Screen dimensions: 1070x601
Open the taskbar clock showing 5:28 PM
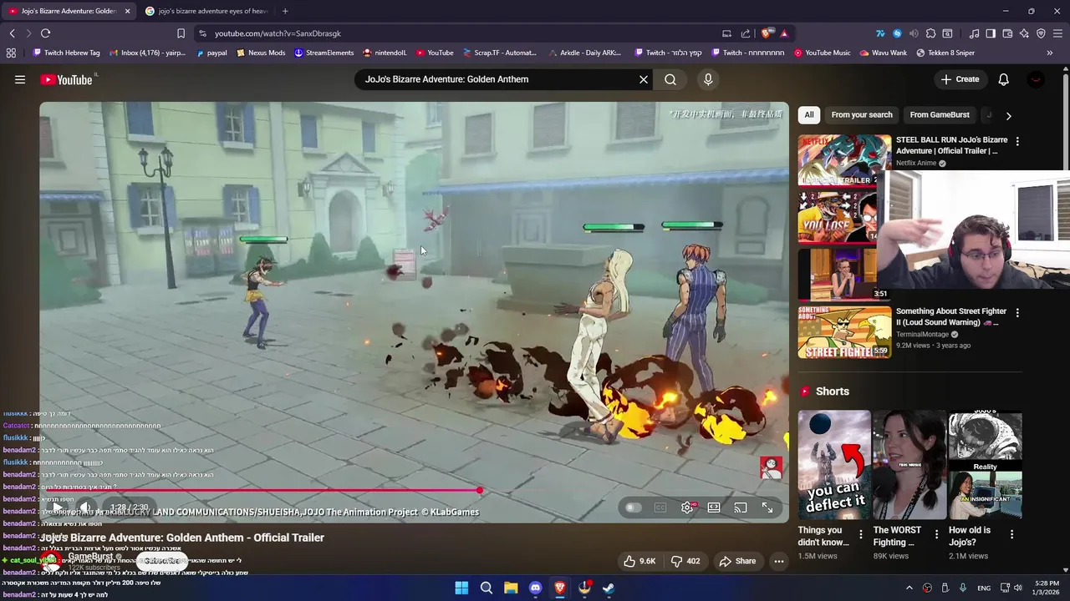click(1047, 588)
